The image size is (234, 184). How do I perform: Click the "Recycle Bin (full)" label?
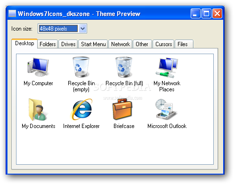point(124,83)
